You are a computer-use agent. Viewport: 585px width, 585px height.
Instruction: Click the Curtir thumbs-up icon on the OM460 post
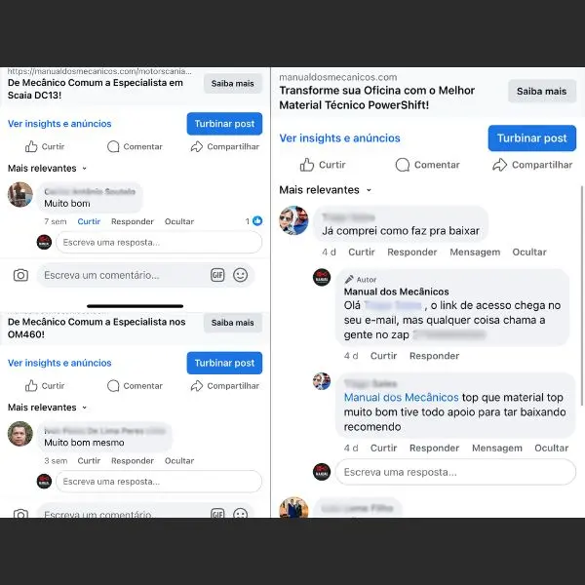[x=31, y=386]
